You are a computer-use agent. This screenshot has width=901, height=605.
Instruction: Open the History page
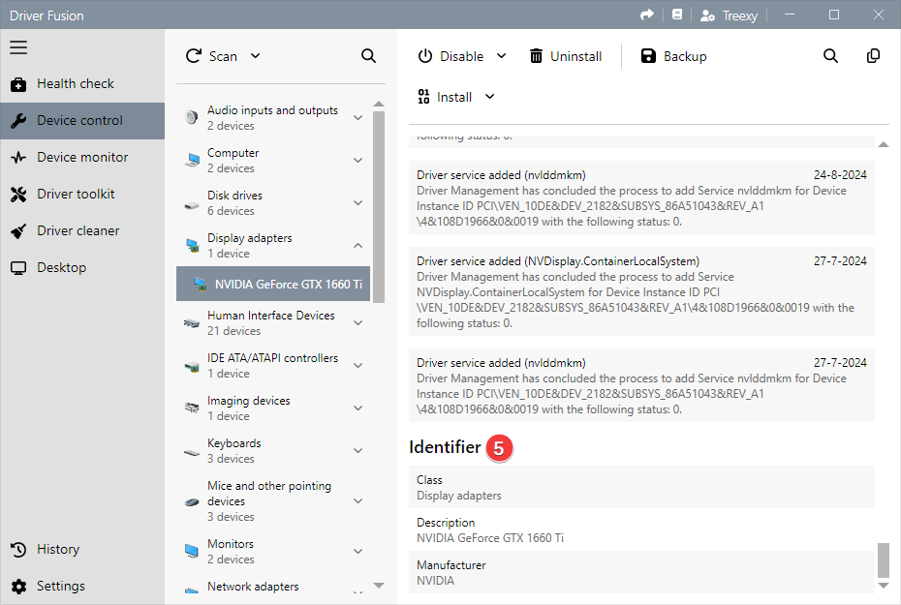coord(82,549)
